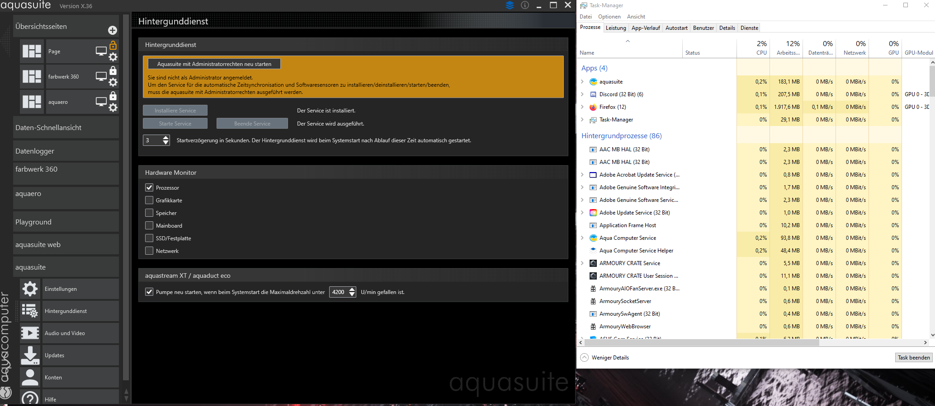935x406 pixels.
Task: Expand ARMOURY CRATE Service entry
Action: [582, 263]
